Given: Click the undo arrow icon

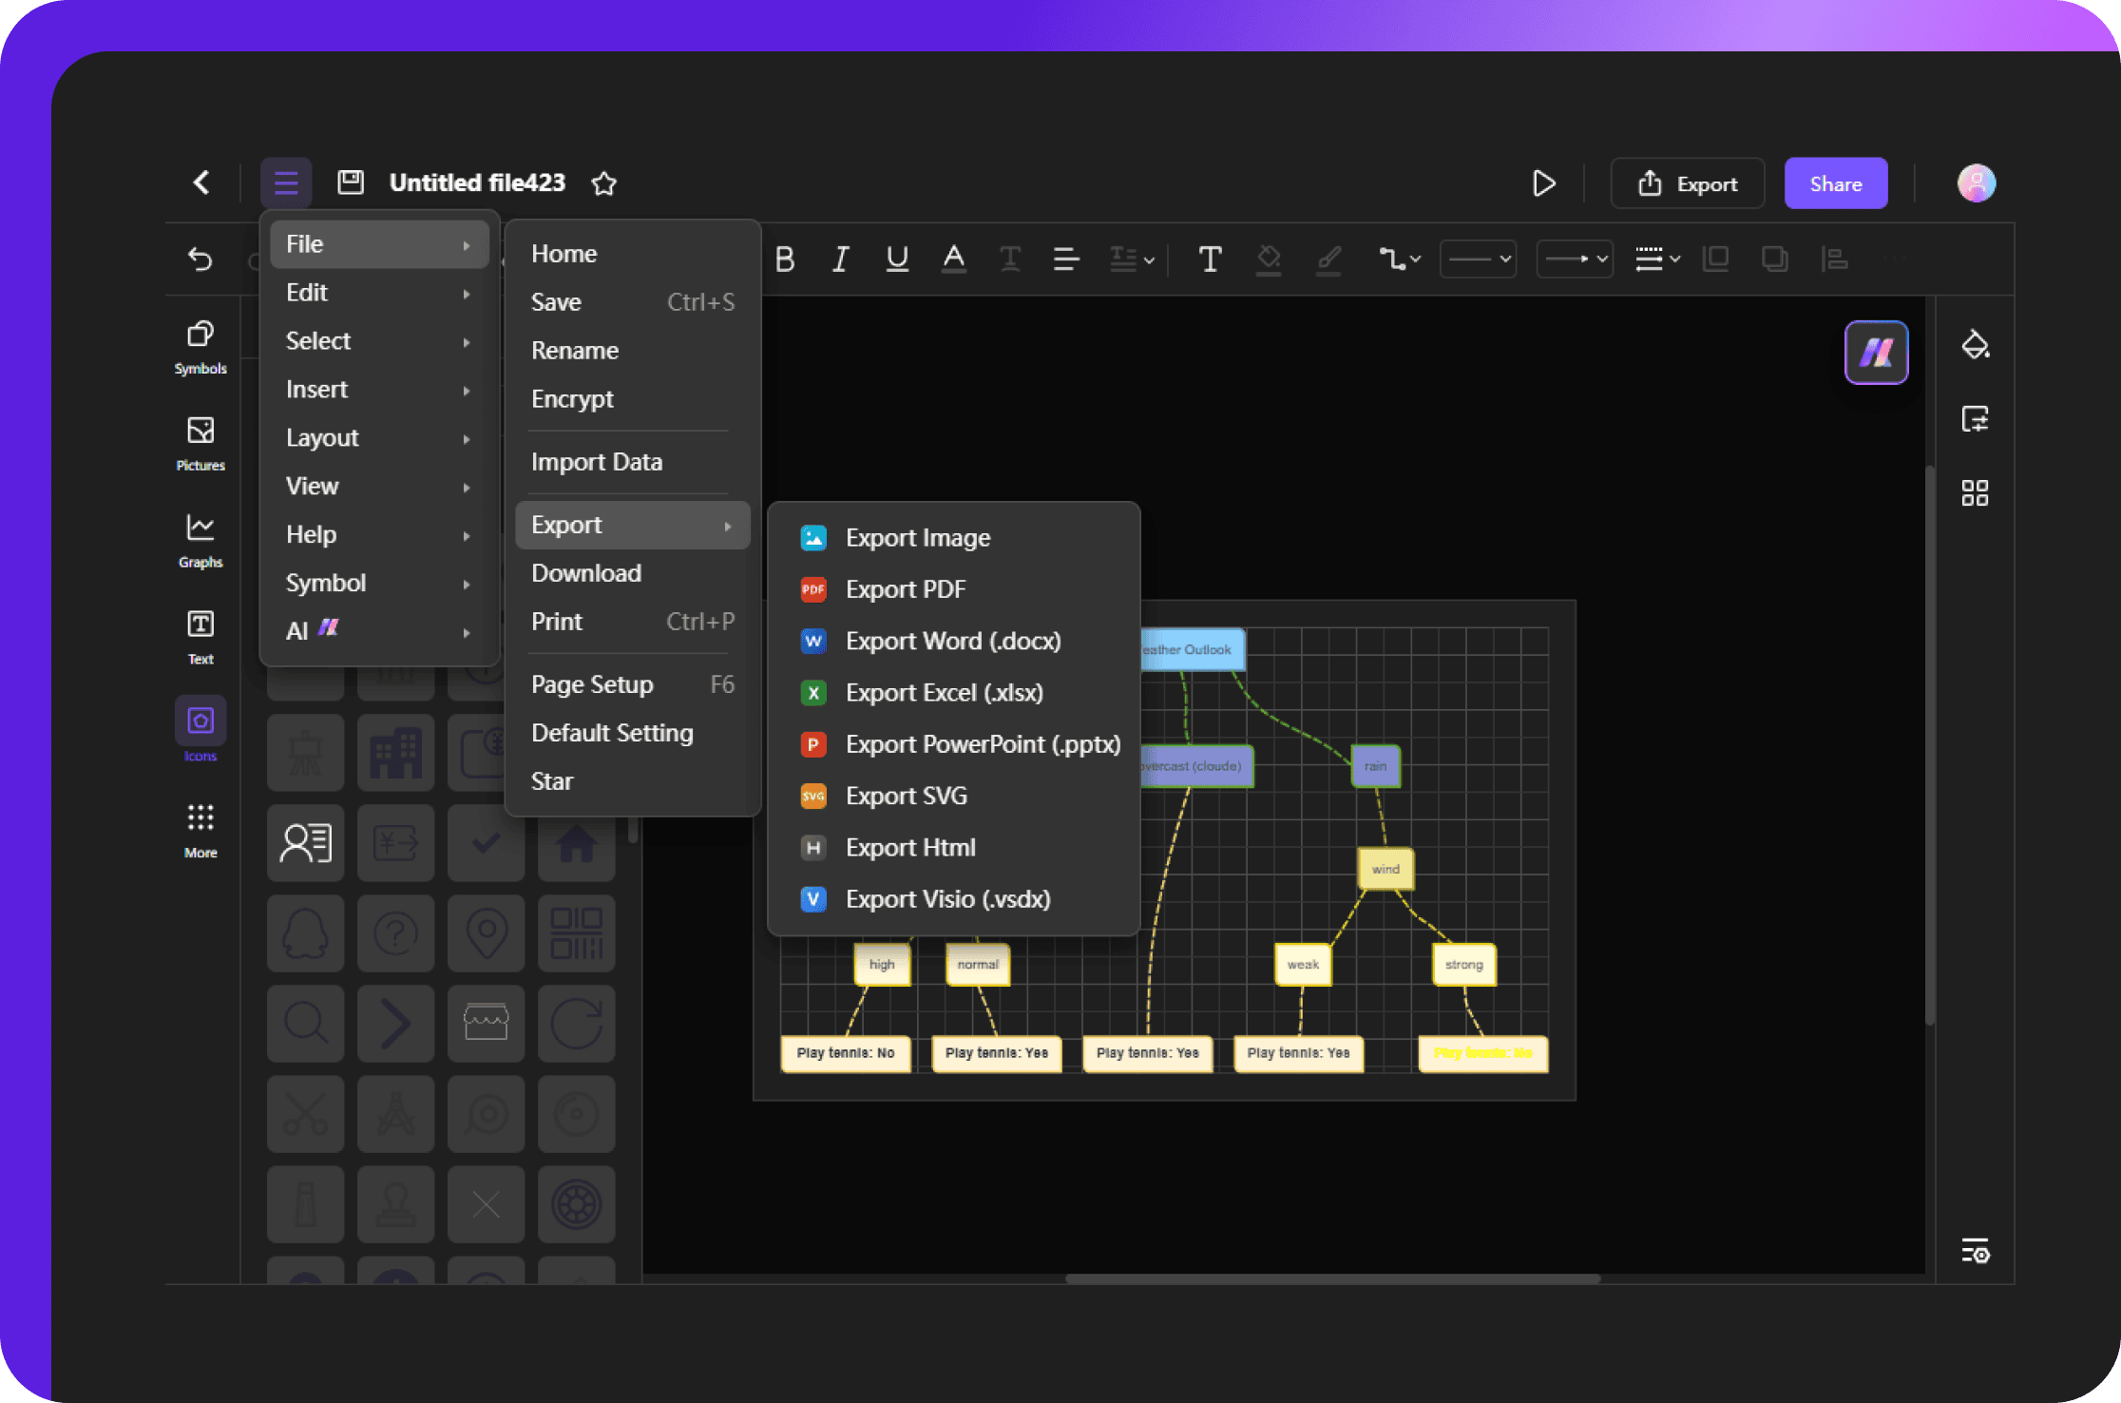Looking at the screenshot, I should pyautogui.click(x=201, y=259).
